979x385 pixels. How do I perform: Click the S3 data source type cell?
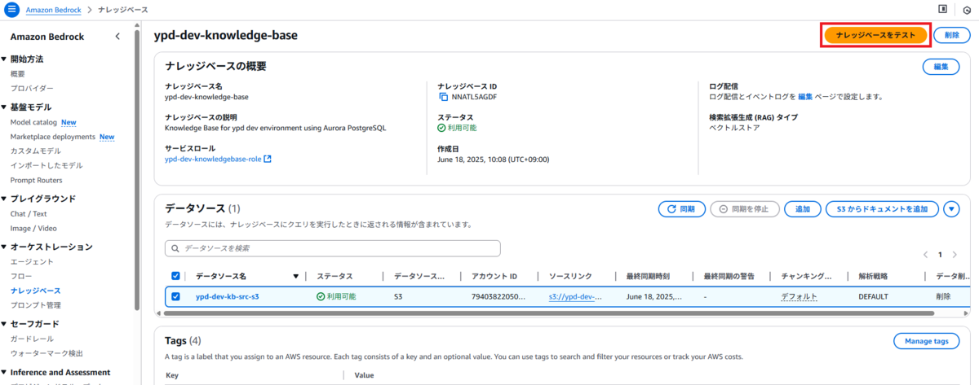click(x=398, y=296)
